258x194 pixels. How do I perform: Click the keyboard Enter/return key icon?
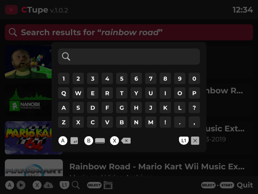tap(74, 141)
